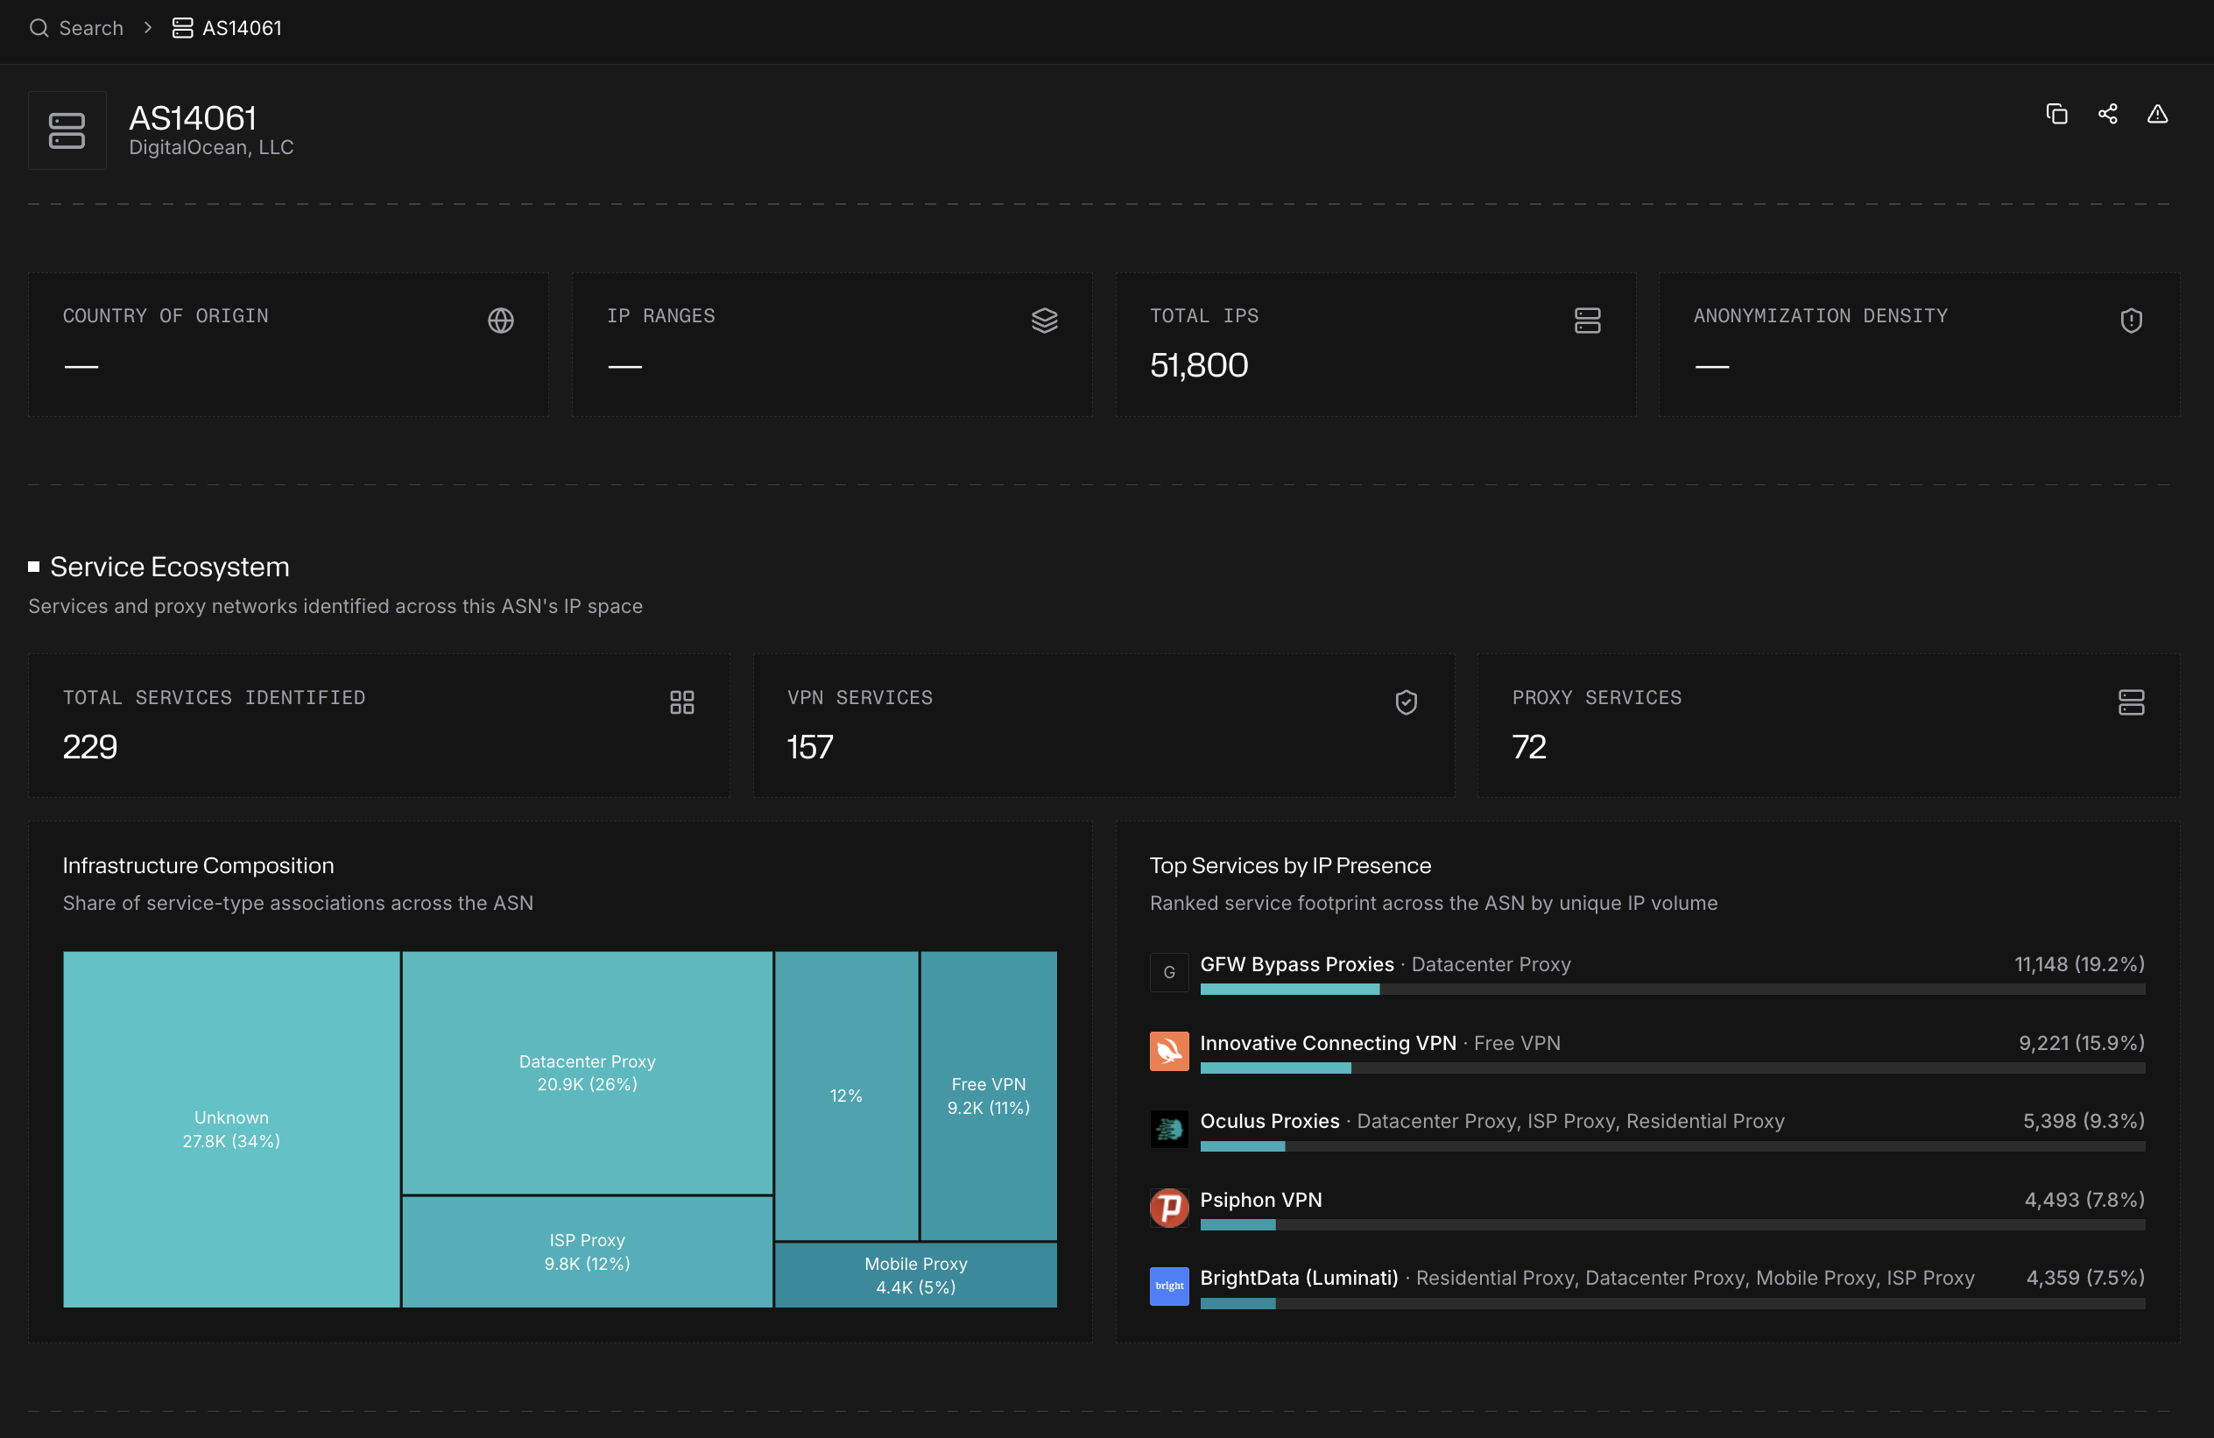Select the unlabeled 12% treemap block
The height and width of the screenshot is (1438, 2214).
847,1095
